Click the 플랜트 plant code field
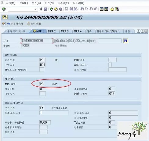149x141 pixels. click(x=26, y=45)
